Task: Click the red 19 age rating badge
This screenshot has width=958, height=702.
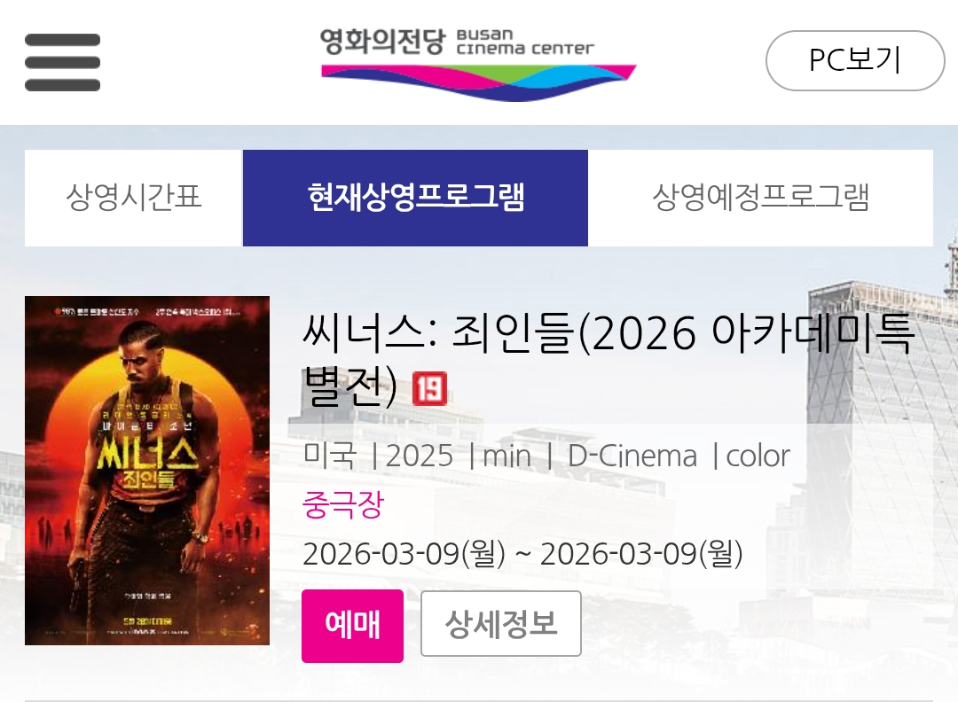Action: [x=429, y=388]
